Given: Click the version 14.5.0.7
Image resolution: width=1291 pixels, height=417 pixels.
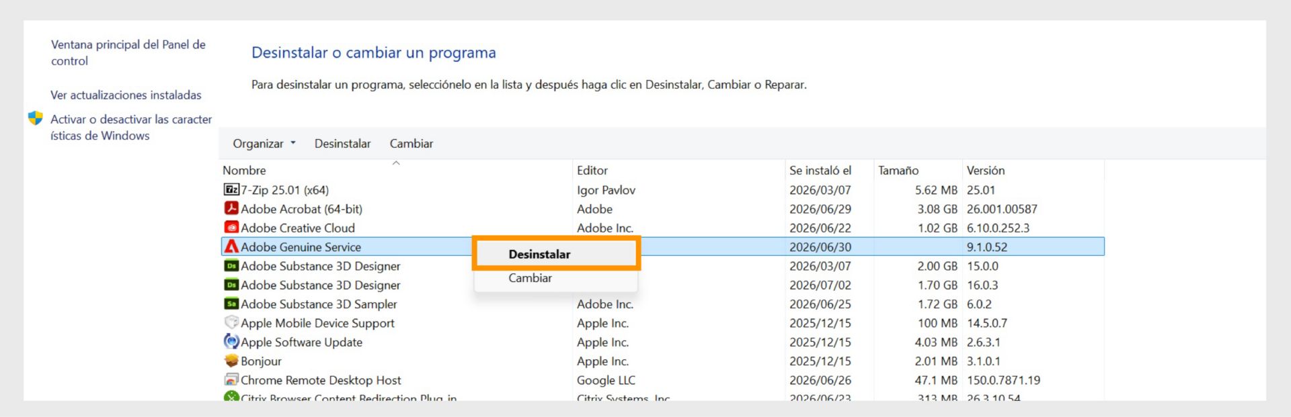Looking at the screenshot, I should (x=987, y=322).
